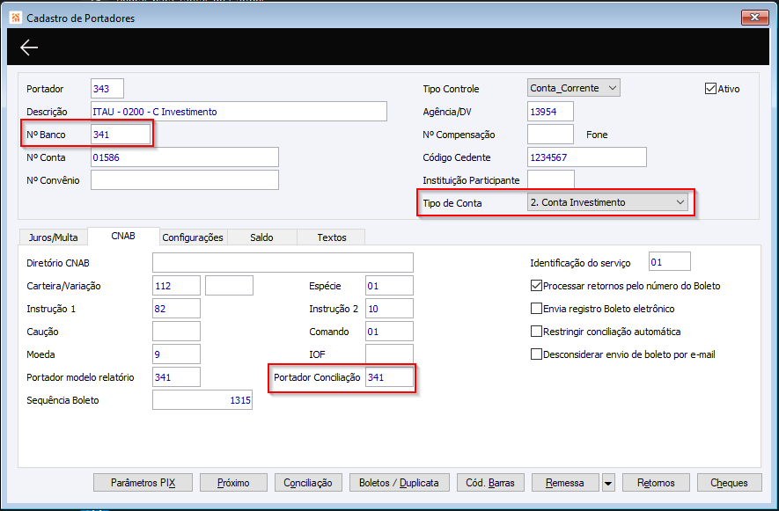The width and height of the screenshot is (779, 511).
Task: Select the Código Cedente field
Action: click(x=587, y=157)
